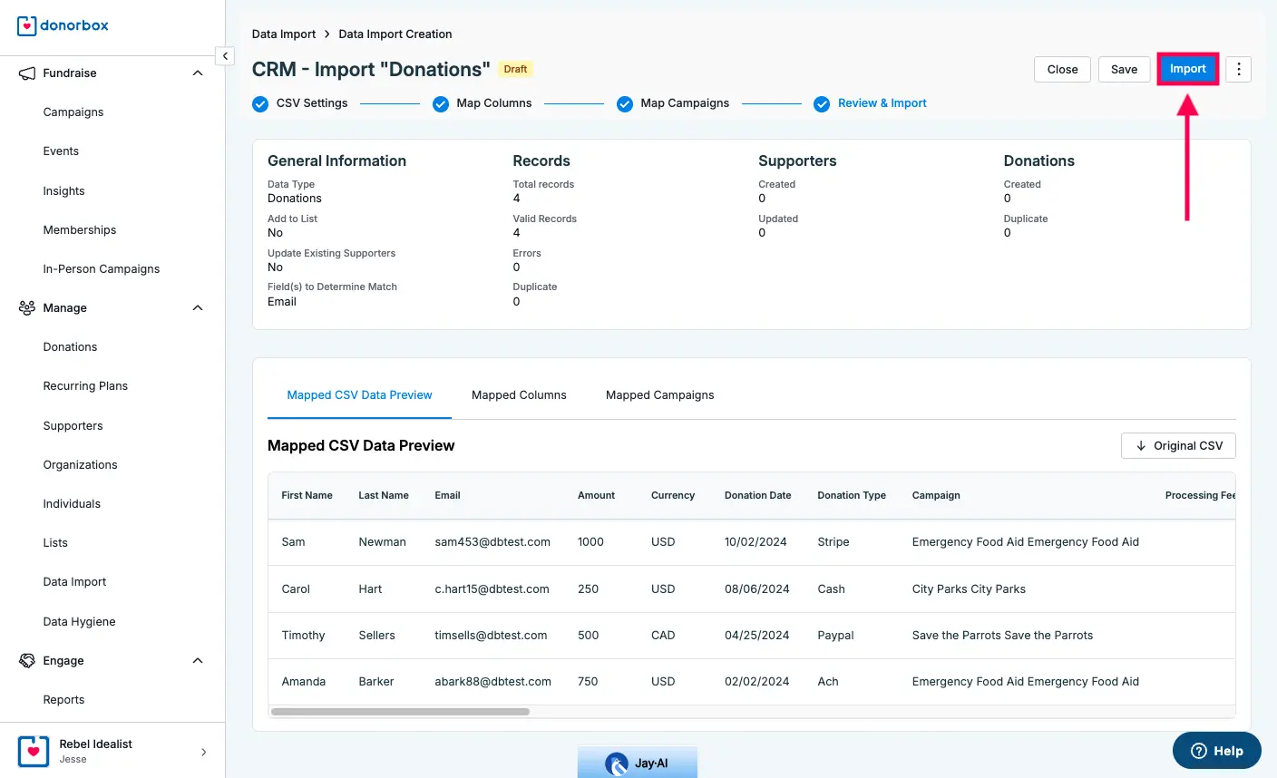Viewport: 1277px width, 778px height.
Task: Expand the Rebel Idealist account options
Action: point(204,750)
